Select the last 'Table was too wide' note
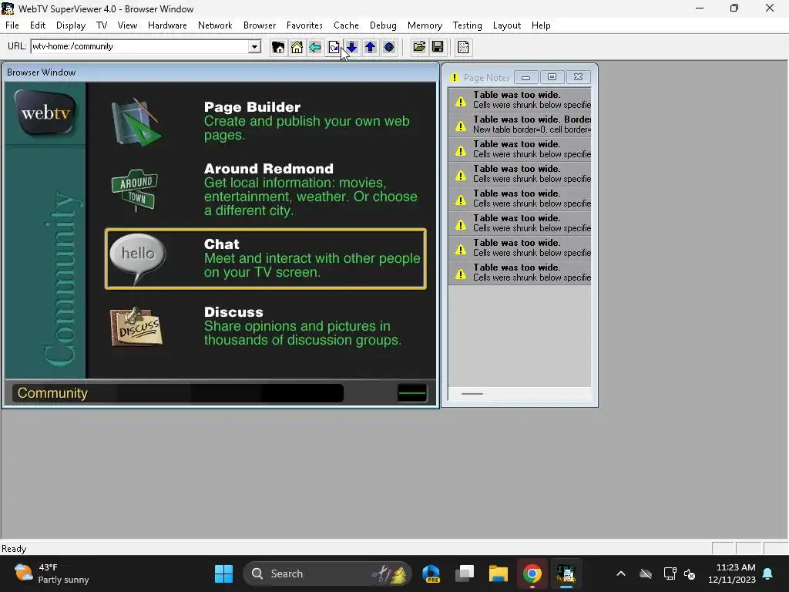The width and height of the screenshot is (789, 592). click(x=519, y=272)
